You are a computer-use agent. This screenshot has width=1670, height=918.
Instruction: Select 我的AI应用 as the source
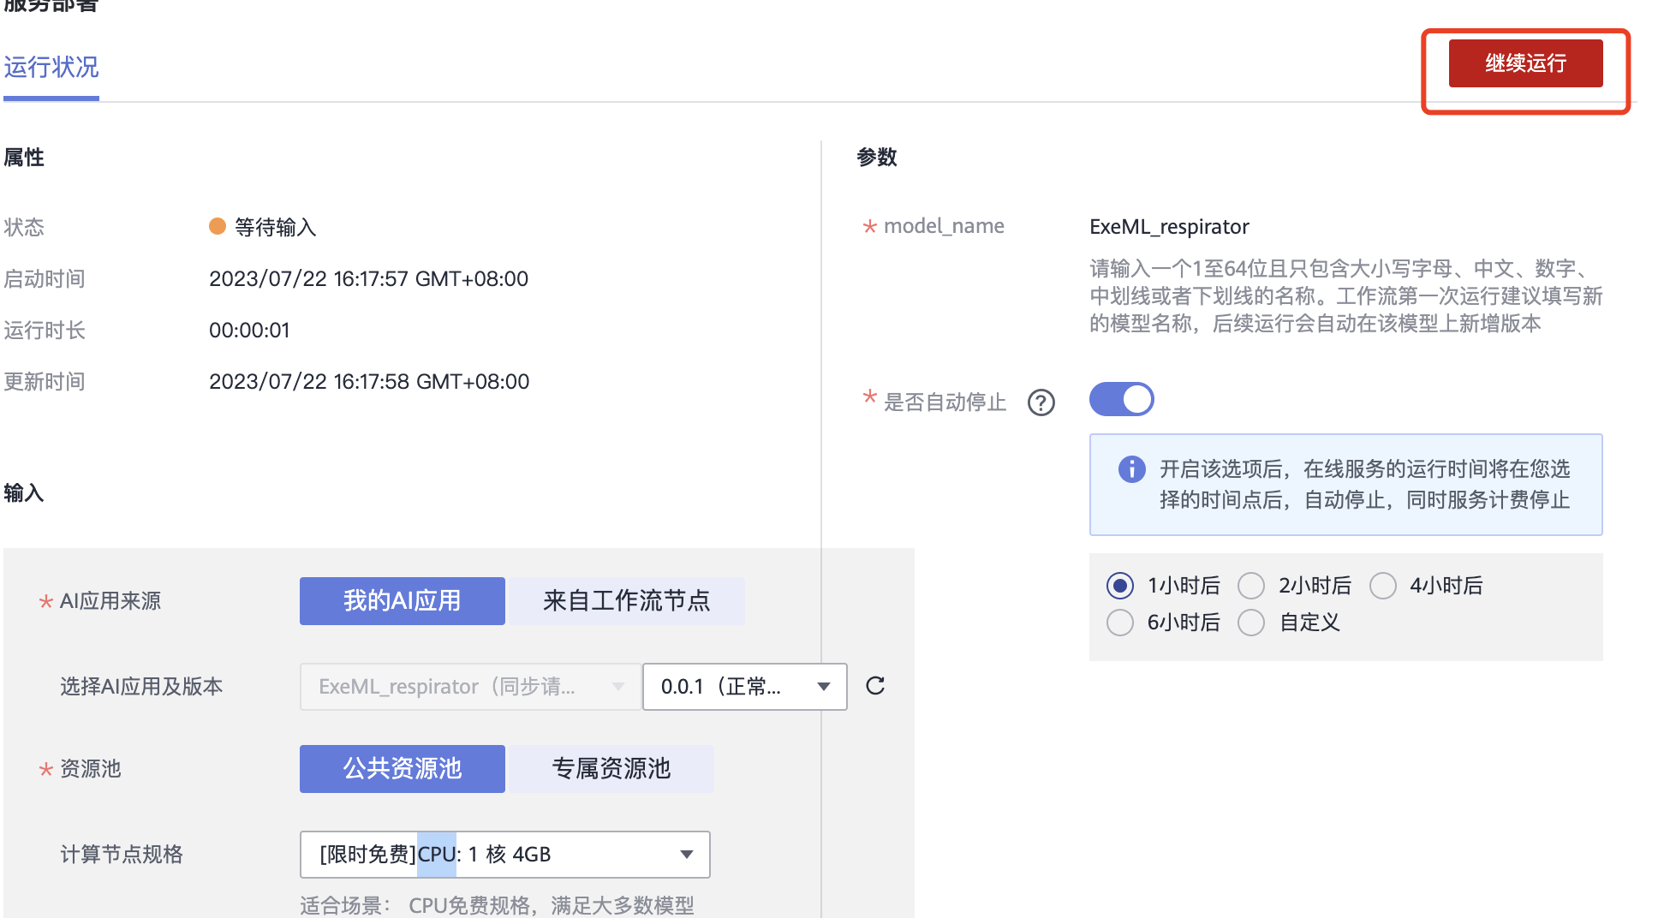point(402,601)
